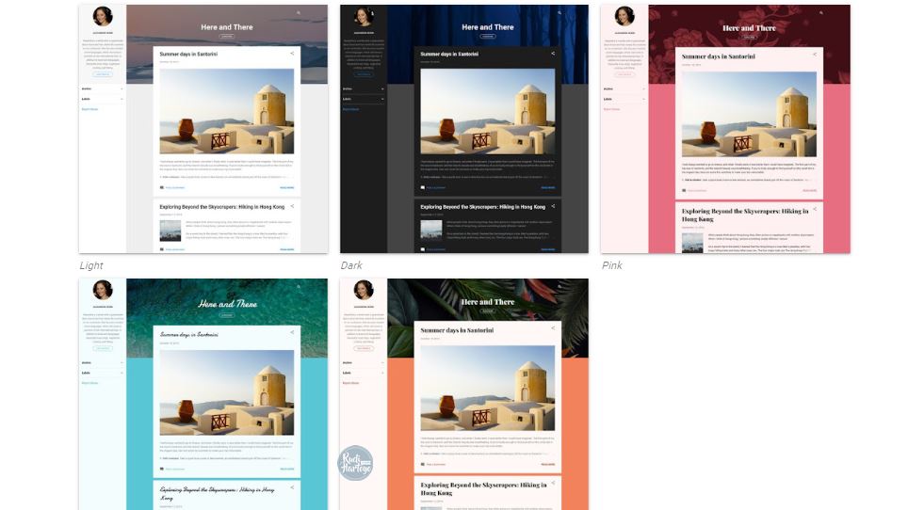Click the share icon on Santorini post, Pink preview
Screen dimensions: 908x510
pyautogui.click(x=815, y=55)
